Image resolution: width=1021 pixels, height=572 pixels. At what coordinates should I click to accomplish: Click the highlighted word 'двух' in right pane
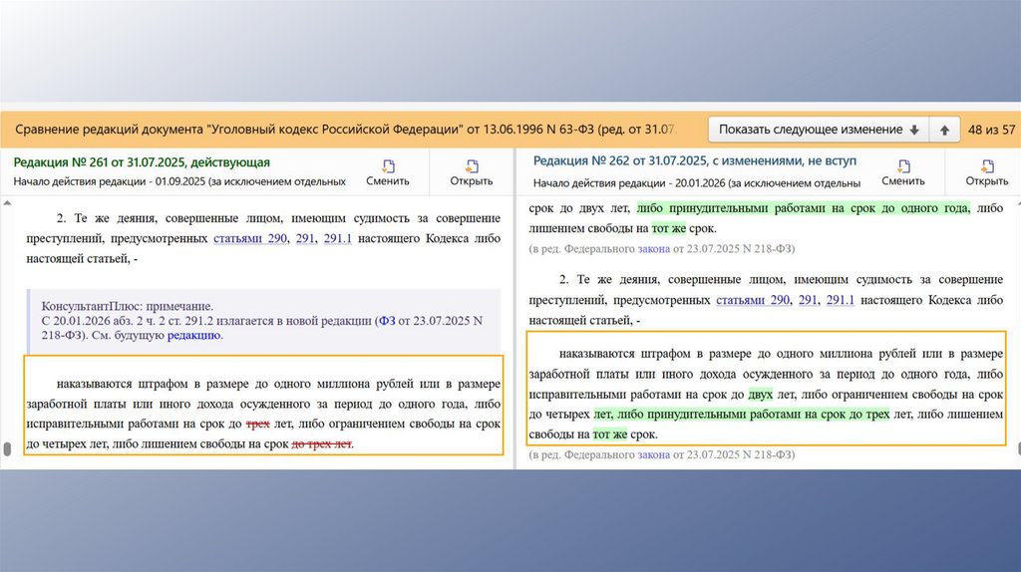[x=761, y=395]
